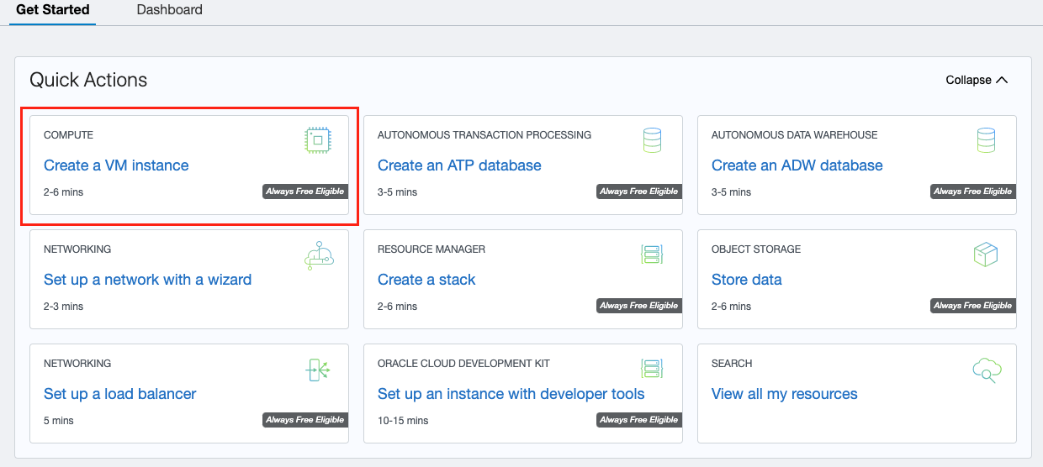
Task: Switch to the Get Started tab
Action: coord(53,10)
